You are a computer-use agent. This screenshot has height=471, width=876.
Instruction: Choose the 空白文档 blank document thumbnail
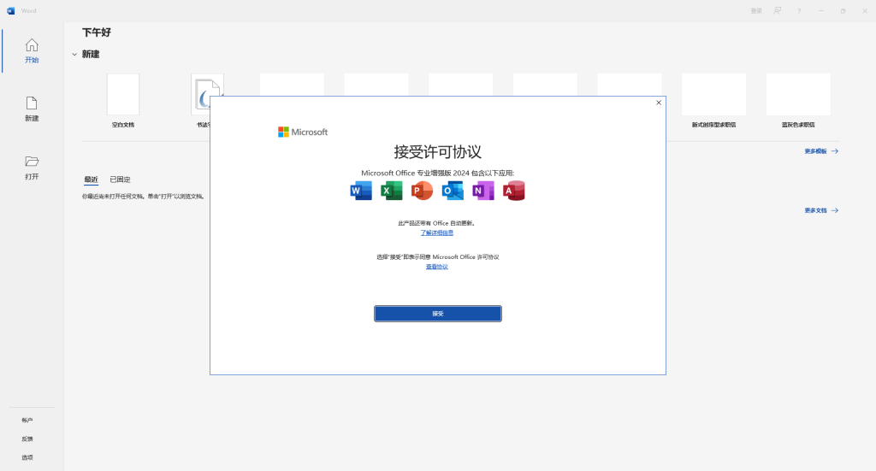pyautogui.click(x=123, y=94)
